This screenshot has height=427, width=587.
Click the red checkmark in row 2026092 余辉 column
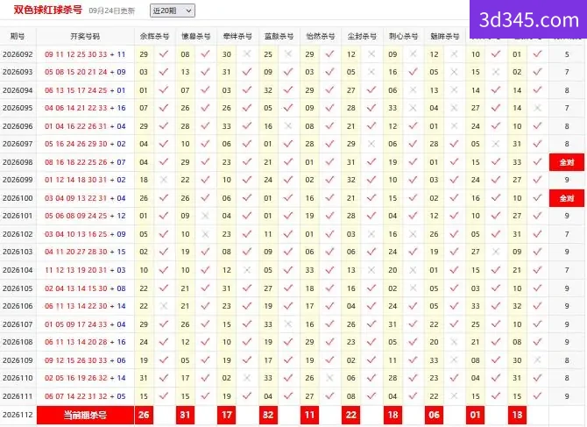pyautogui.click(x=164, y=54)
